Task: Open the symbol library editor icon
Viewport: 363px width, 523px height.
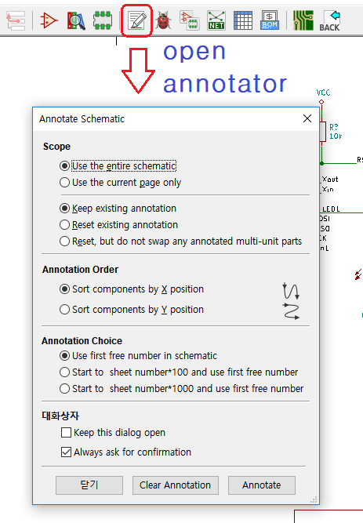Action: 49,20
